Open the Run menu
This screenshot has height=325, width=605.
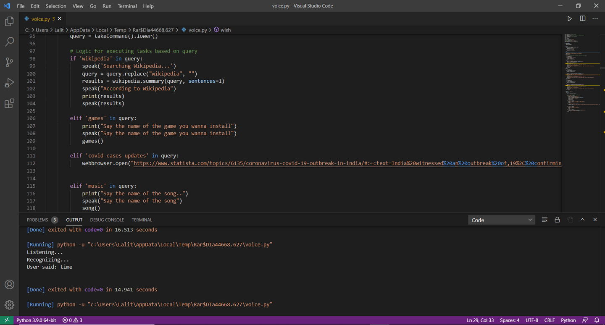[107, 6]
